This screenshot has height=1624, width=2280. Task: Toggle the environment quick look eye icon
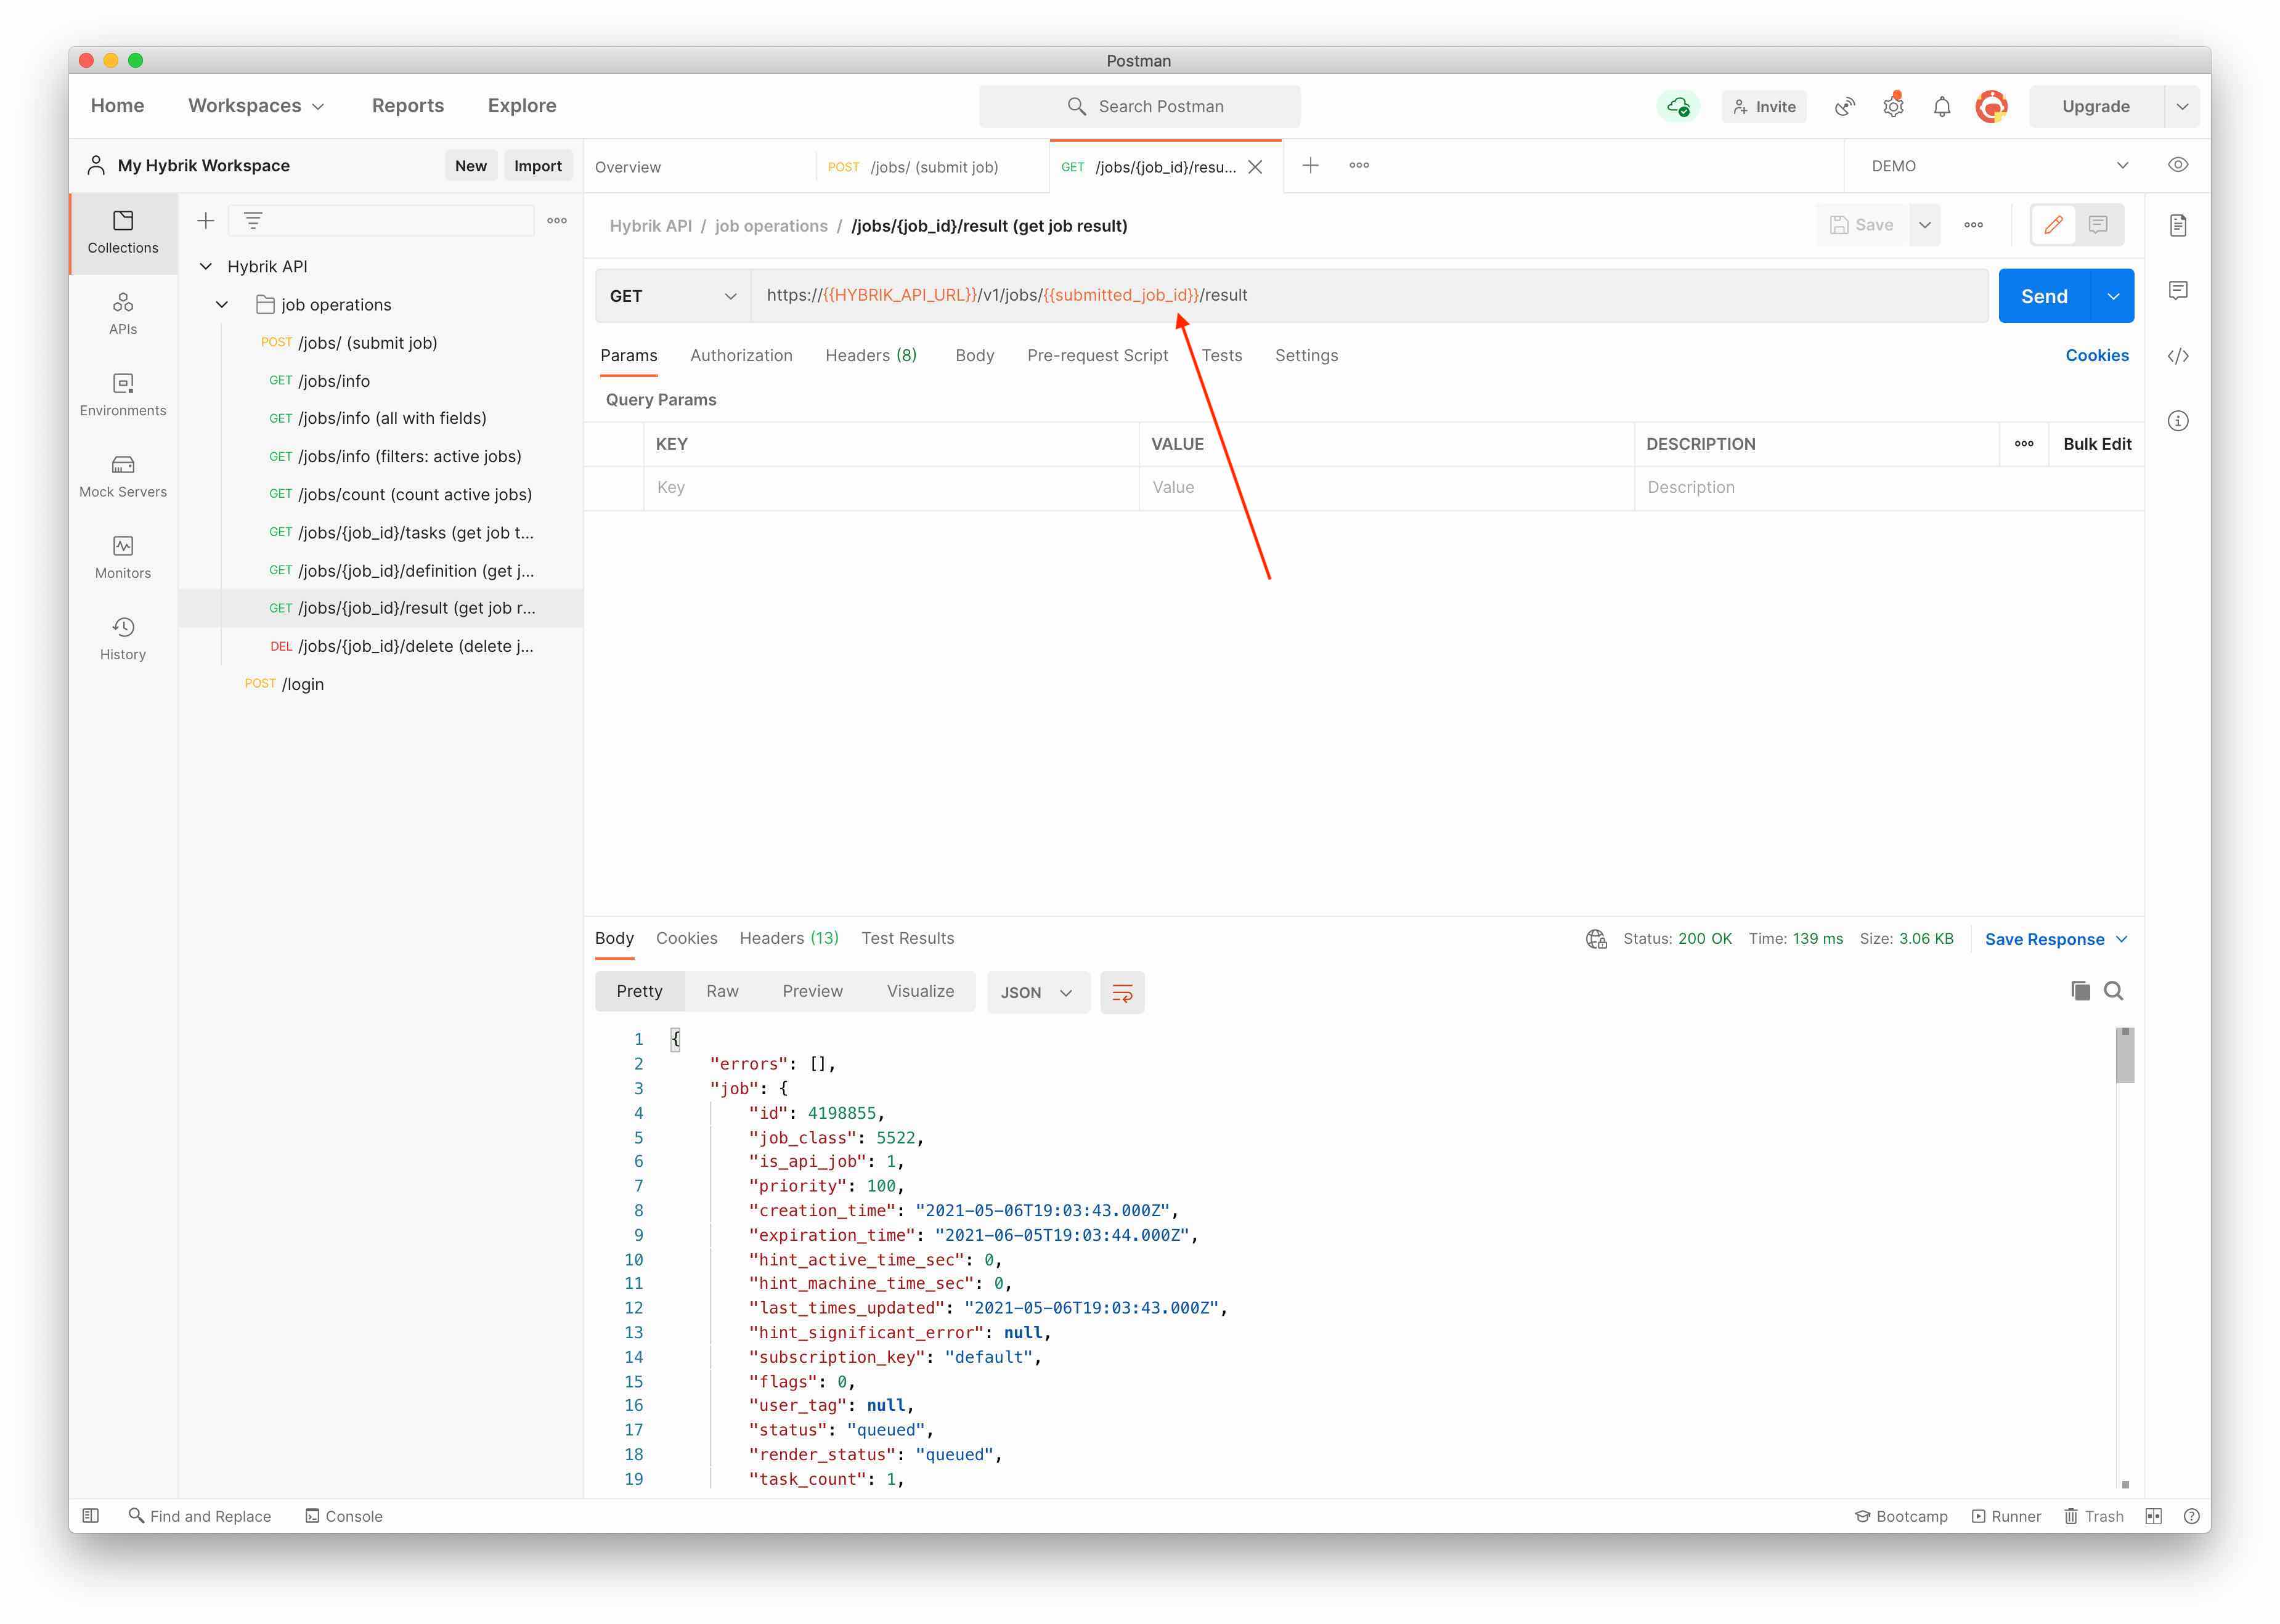coord(2178,165)
